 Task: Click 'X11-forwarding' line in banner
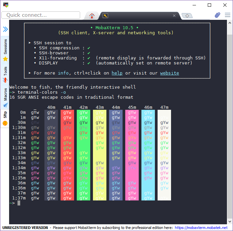coord(120,58)
